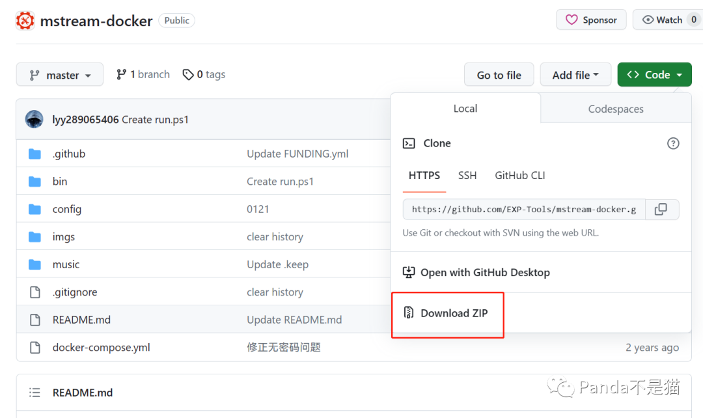Open the Create run.ps1 latest commit message

tap(155, 120)
